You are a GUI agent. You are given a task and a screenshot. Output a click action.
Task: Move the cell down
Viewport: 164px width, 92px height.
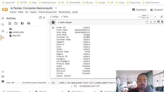151,22
